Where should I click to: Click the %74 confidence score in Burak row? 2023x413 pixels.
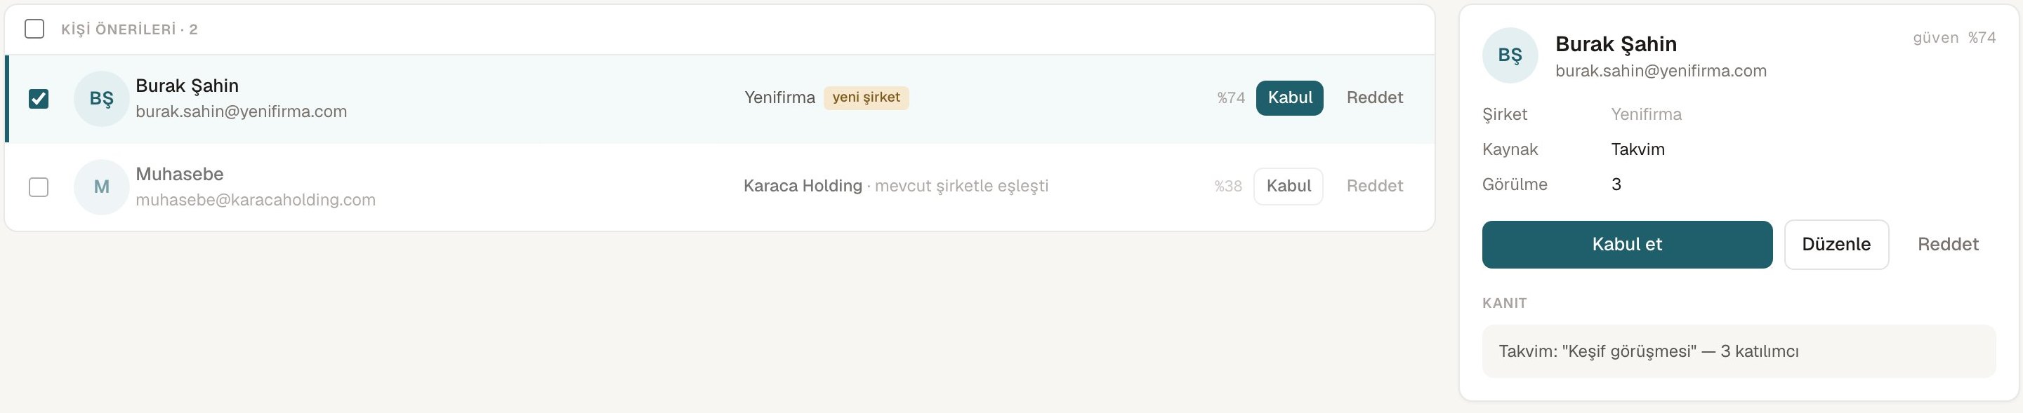(1231, 98)
